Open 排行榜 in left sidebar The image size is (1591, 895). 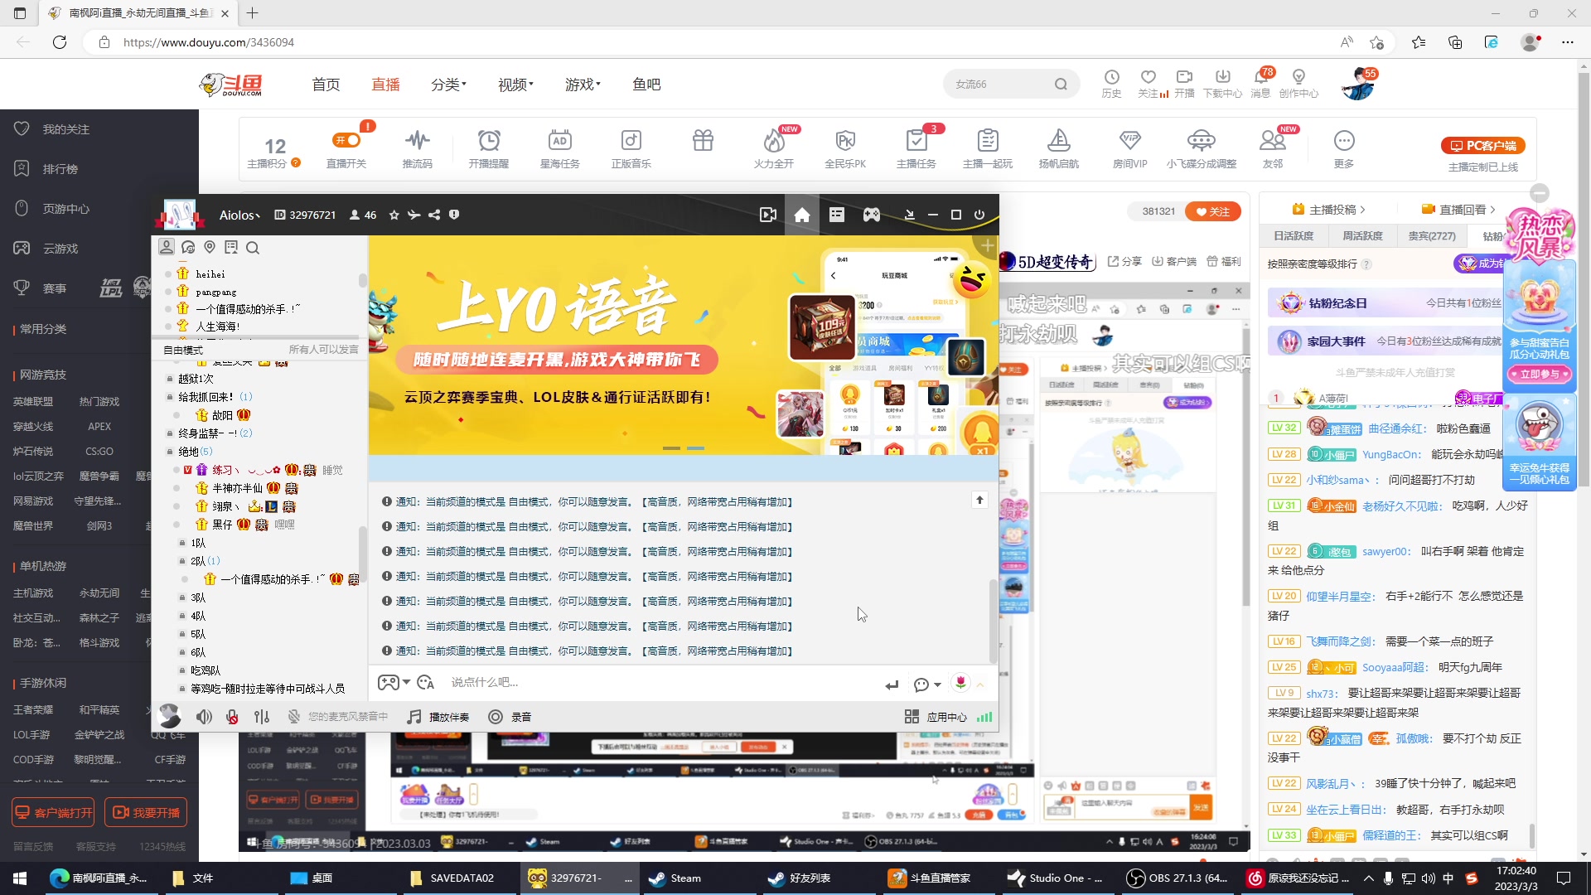(60, 169)
